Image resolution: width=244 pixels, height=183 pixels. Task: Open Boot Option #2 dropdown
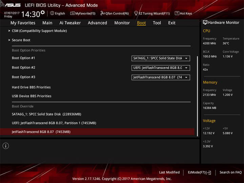coord(161,68)
